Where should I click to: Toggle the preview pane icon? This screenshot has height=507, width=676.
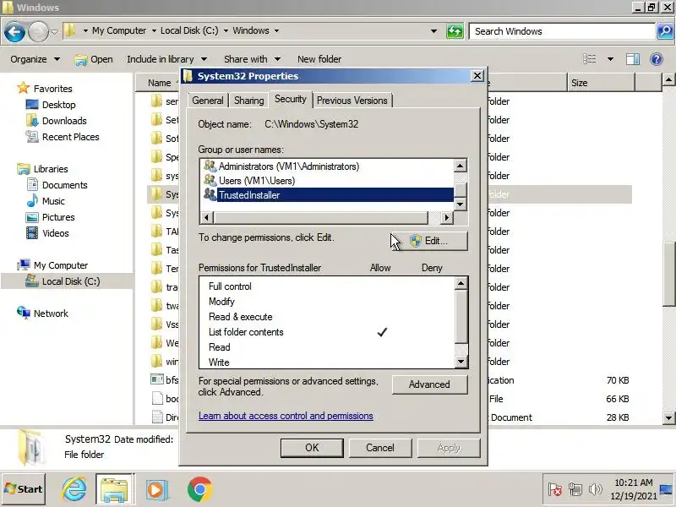tap(632, 59)
